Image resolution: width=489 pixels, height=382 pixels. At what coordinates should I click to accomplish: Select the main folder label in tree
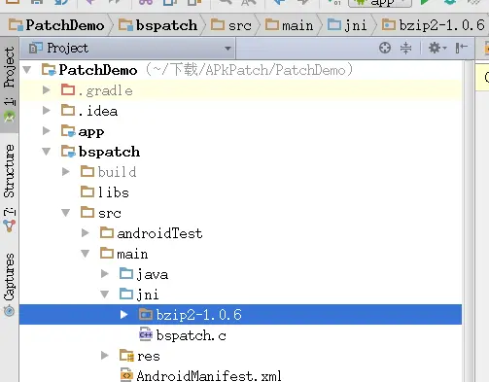click(x=132, y=254)
